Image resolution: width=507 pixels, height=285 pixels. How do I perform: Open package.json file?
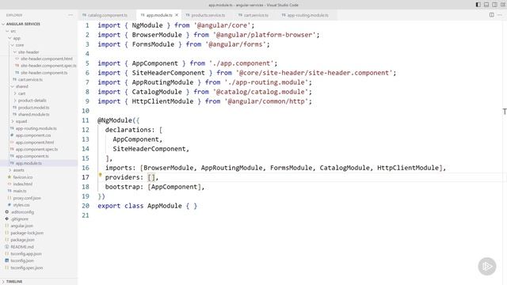(x=22, y=240)
